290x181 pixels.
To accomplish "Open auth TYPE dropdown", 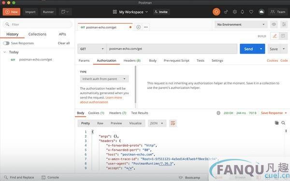I will (x=104, y=79).
